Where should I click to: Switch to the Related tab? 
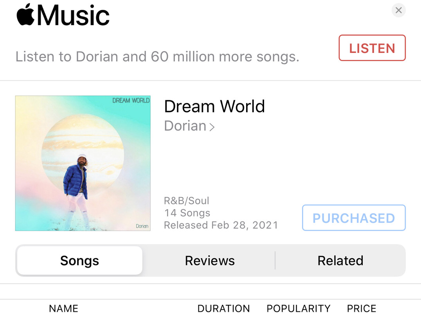340,261
